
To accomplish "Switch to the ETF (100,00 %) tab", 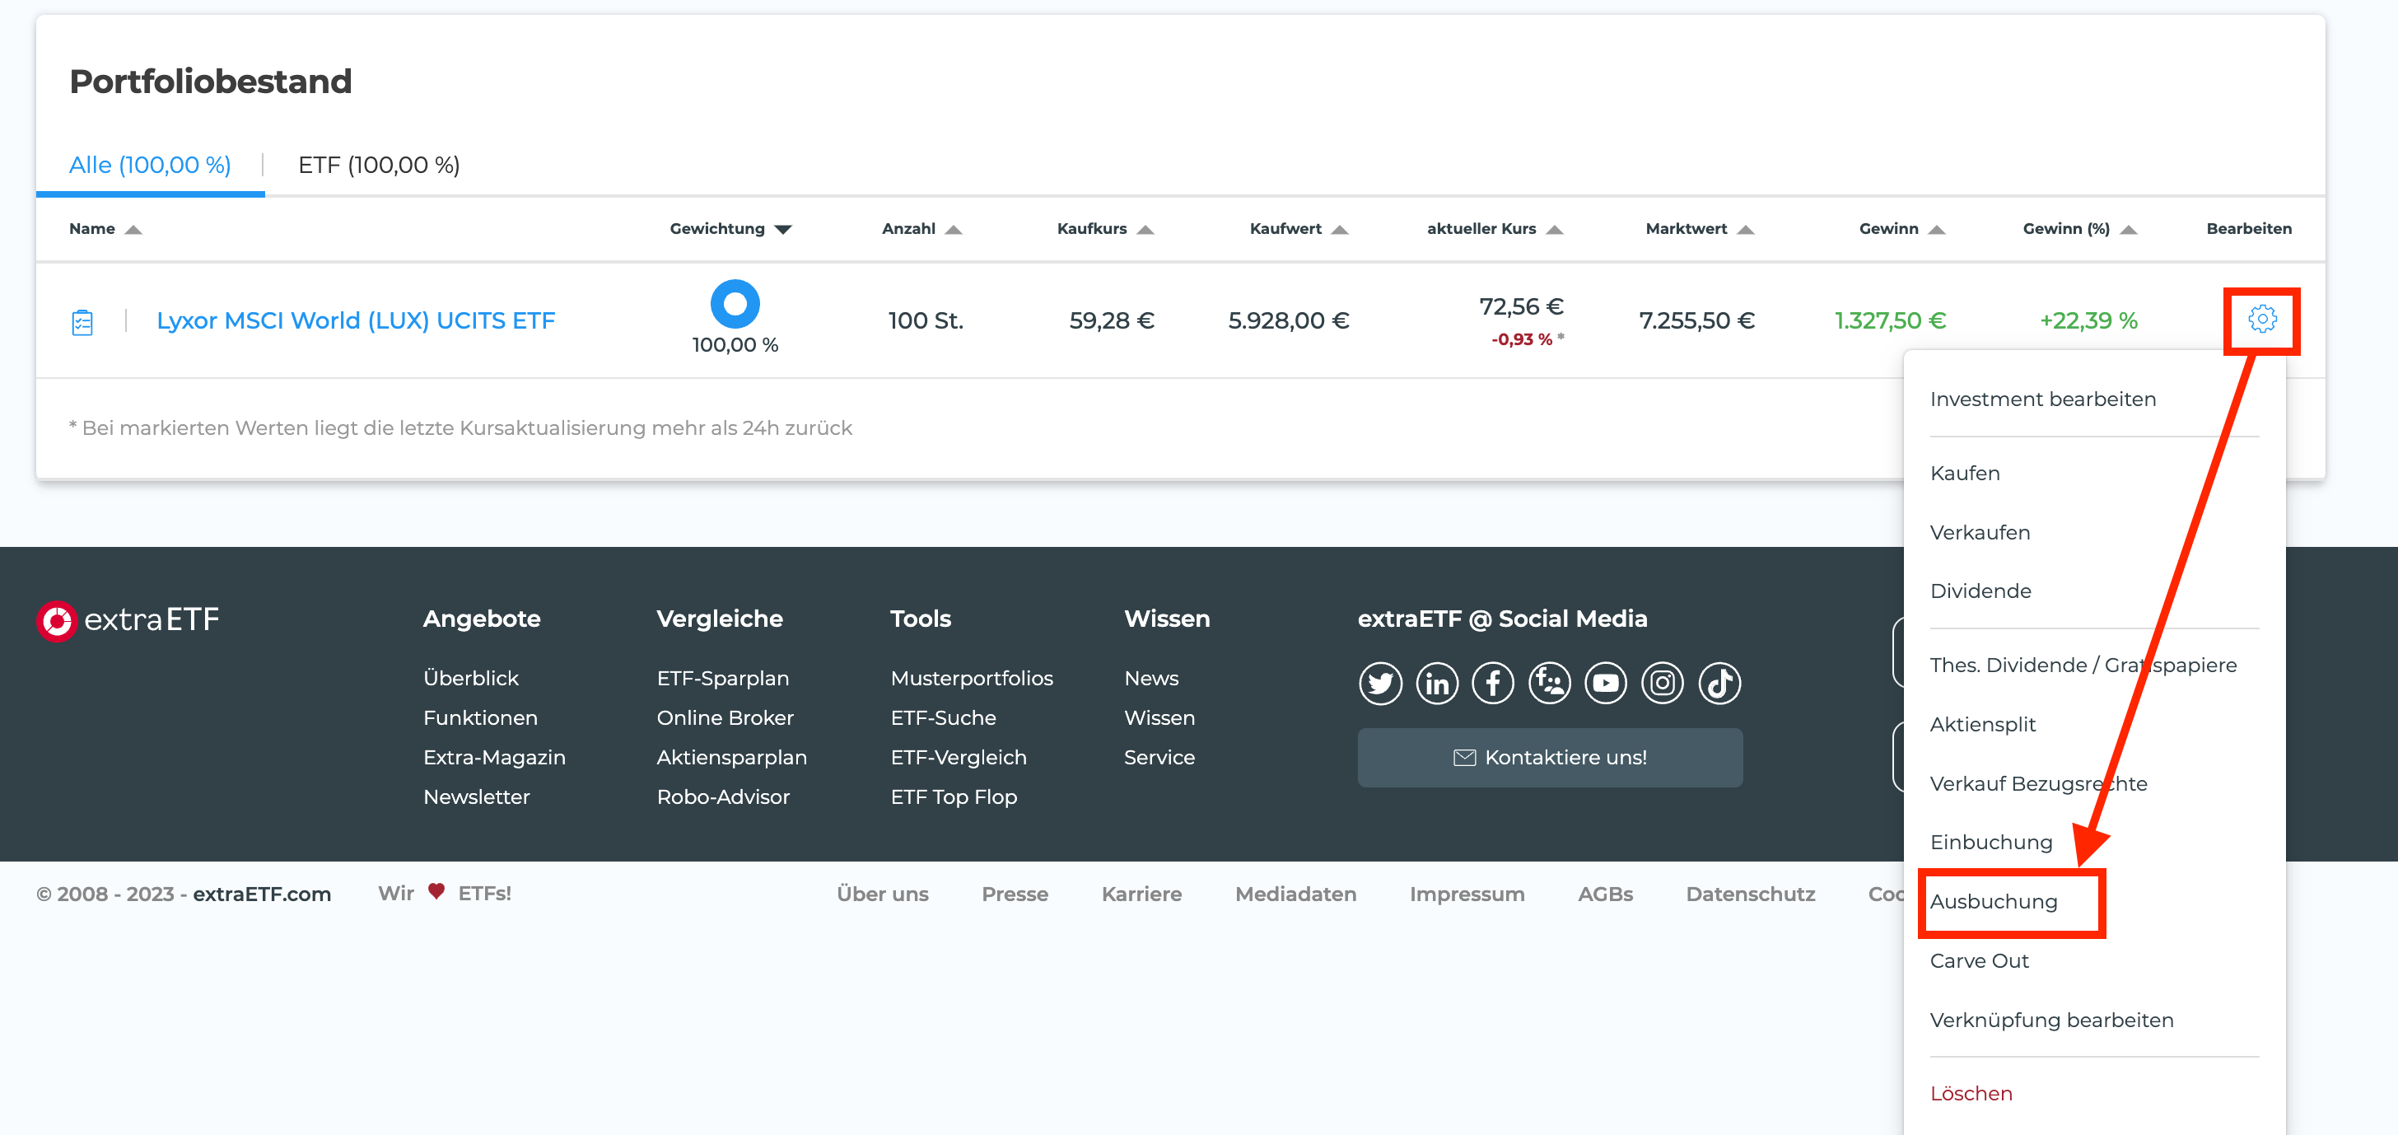I will [379, 165].
